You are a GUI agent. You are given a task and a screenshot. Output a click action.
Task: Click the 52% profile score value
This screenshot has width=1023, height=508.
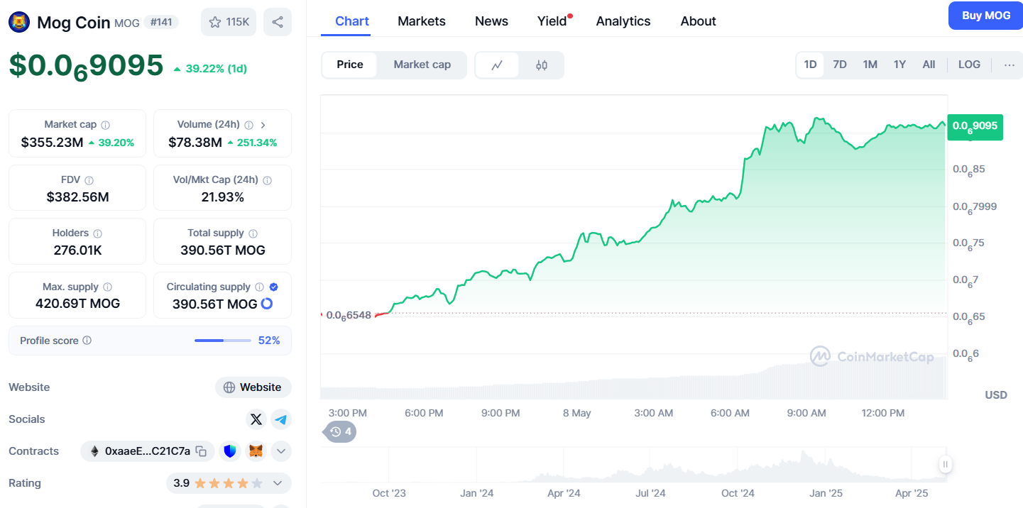[x=269, y=341]
